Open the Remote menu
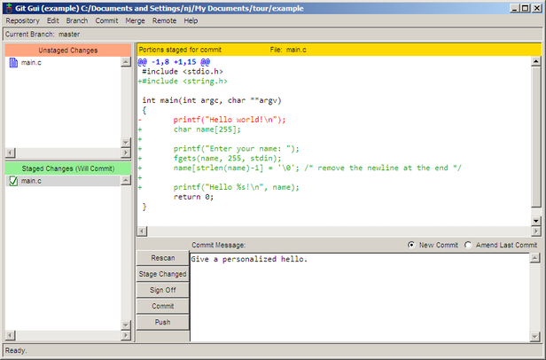 (164, 20)
